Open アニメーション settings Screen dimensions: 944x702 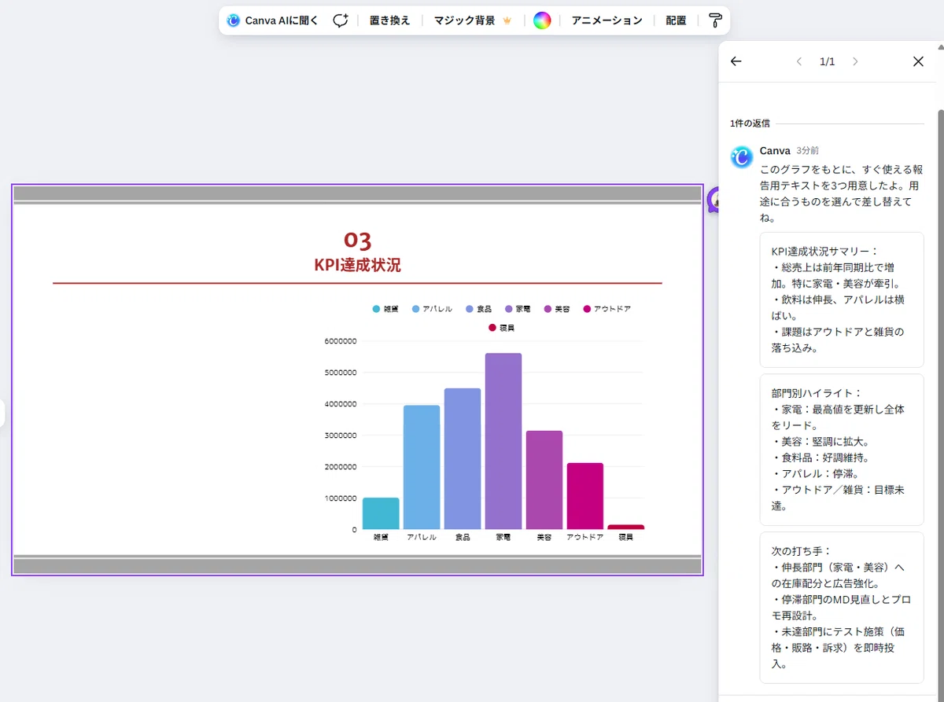(607, 20)
